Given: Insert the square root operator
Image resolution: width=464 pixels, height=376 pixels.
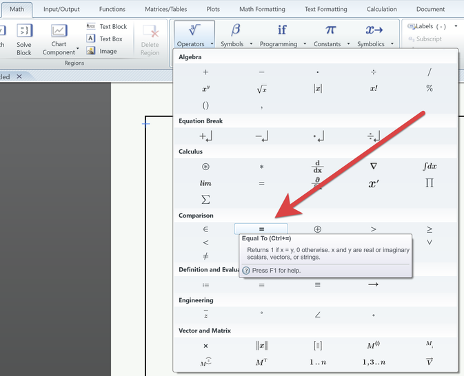Looking at the screenshot, I should 261,89.
